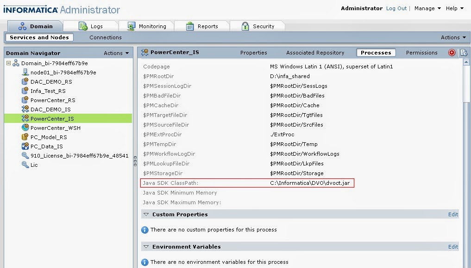The image size is (471, 268).
Task: Open the process logs icon beside the red button
Action: click(x=464, y=53)
